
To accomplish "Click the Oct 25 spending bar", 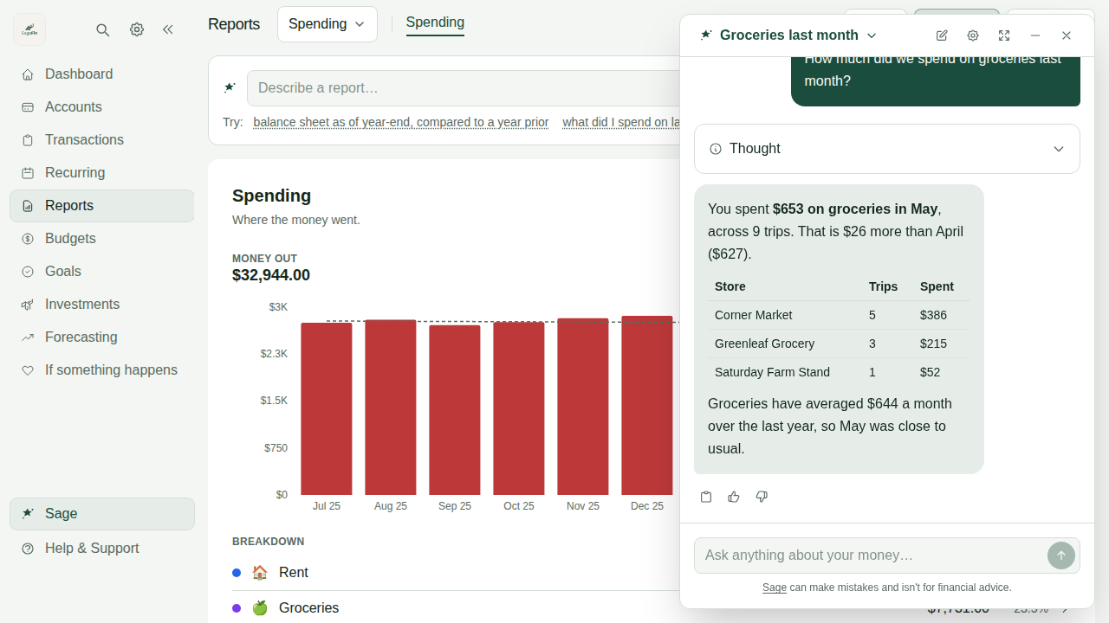I will point(519,408).
